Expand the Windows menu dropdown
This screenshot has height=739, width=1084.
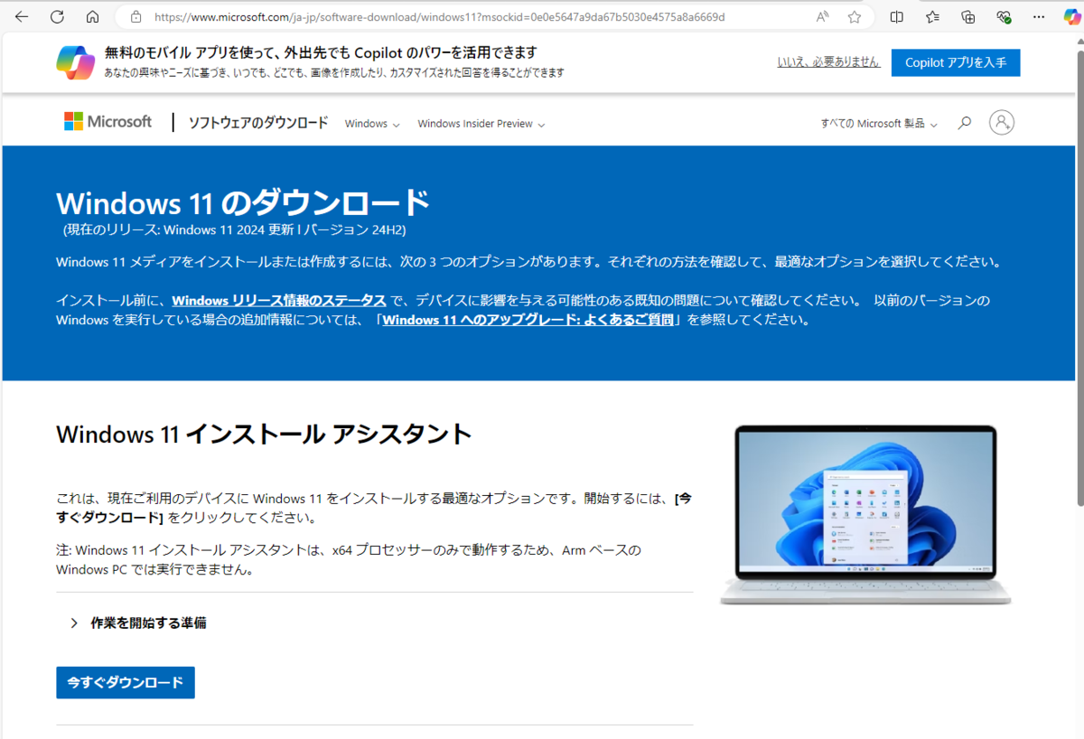click(x=372, y=124)
